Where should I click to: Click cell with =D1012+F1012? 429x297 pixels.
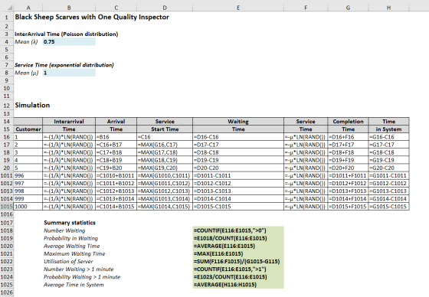(348, 183)
